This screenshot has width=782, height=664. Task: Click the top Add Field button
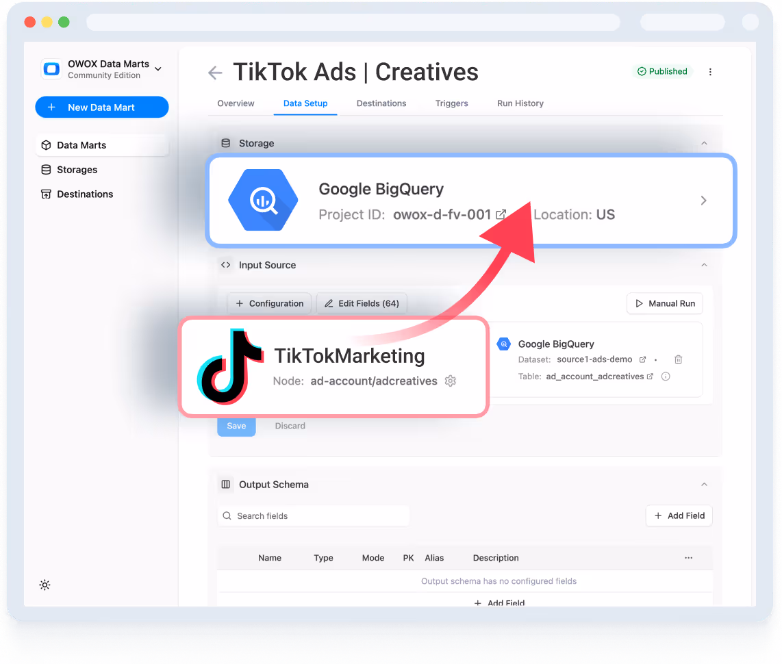pos(679,515)
